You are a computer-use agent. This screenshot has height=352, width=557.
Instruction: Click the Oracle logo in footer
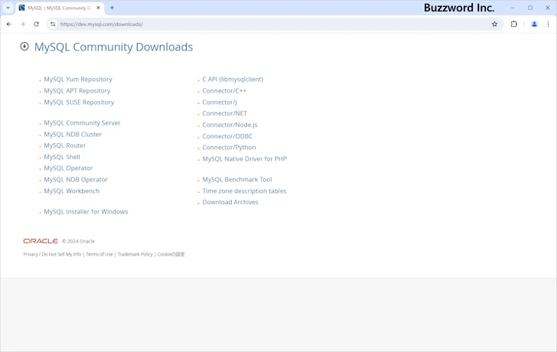click(41, 241)
